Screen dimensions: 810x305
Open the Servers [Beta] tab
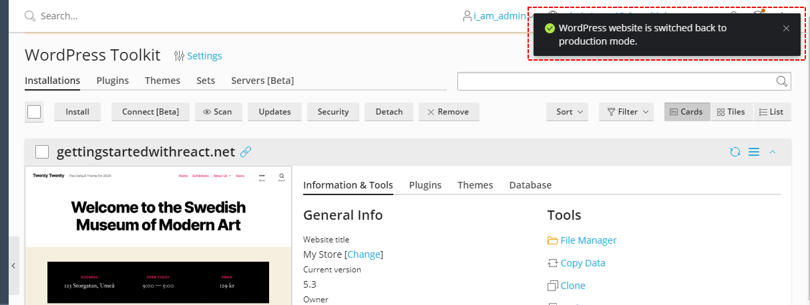tap(262, 81)
